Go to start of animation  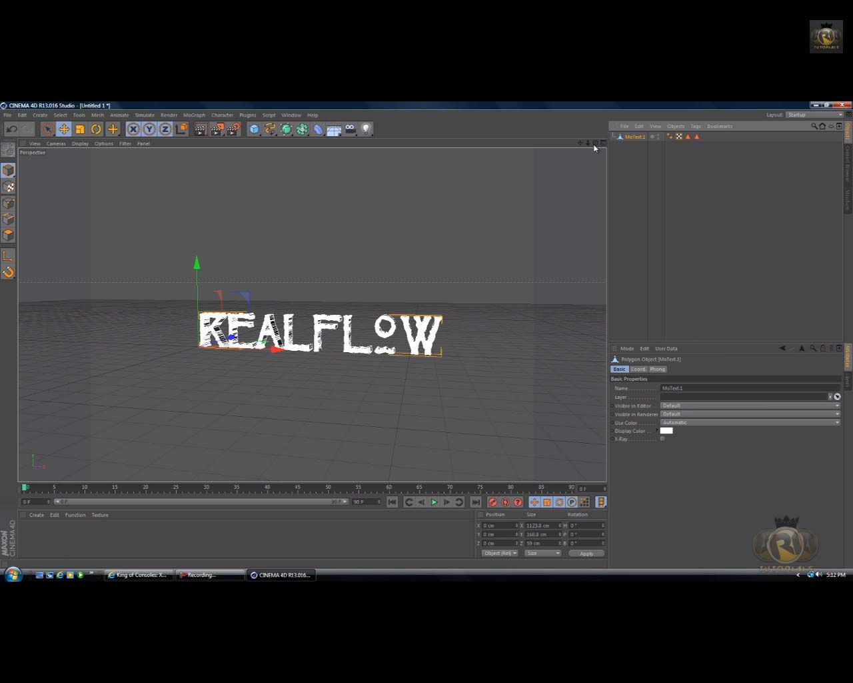pos(392,502)
